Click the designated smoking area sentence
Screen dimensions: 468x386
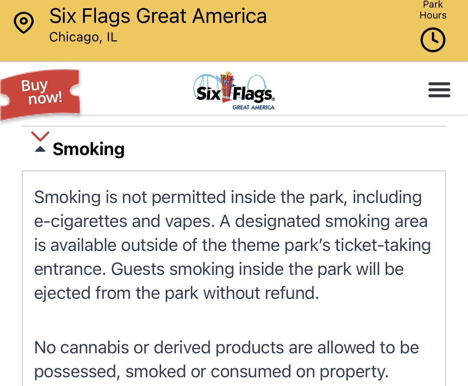click(232, 245)
